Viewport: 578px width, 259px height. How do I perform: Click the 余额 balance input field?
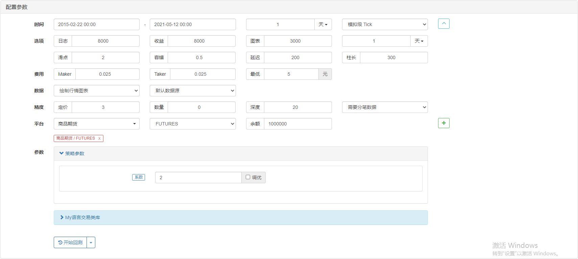pyautogui.click(x=297, y=124)
